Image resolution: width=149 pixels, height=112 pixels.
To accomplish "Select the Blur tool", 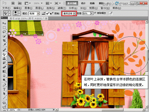I will click(4, 75).
